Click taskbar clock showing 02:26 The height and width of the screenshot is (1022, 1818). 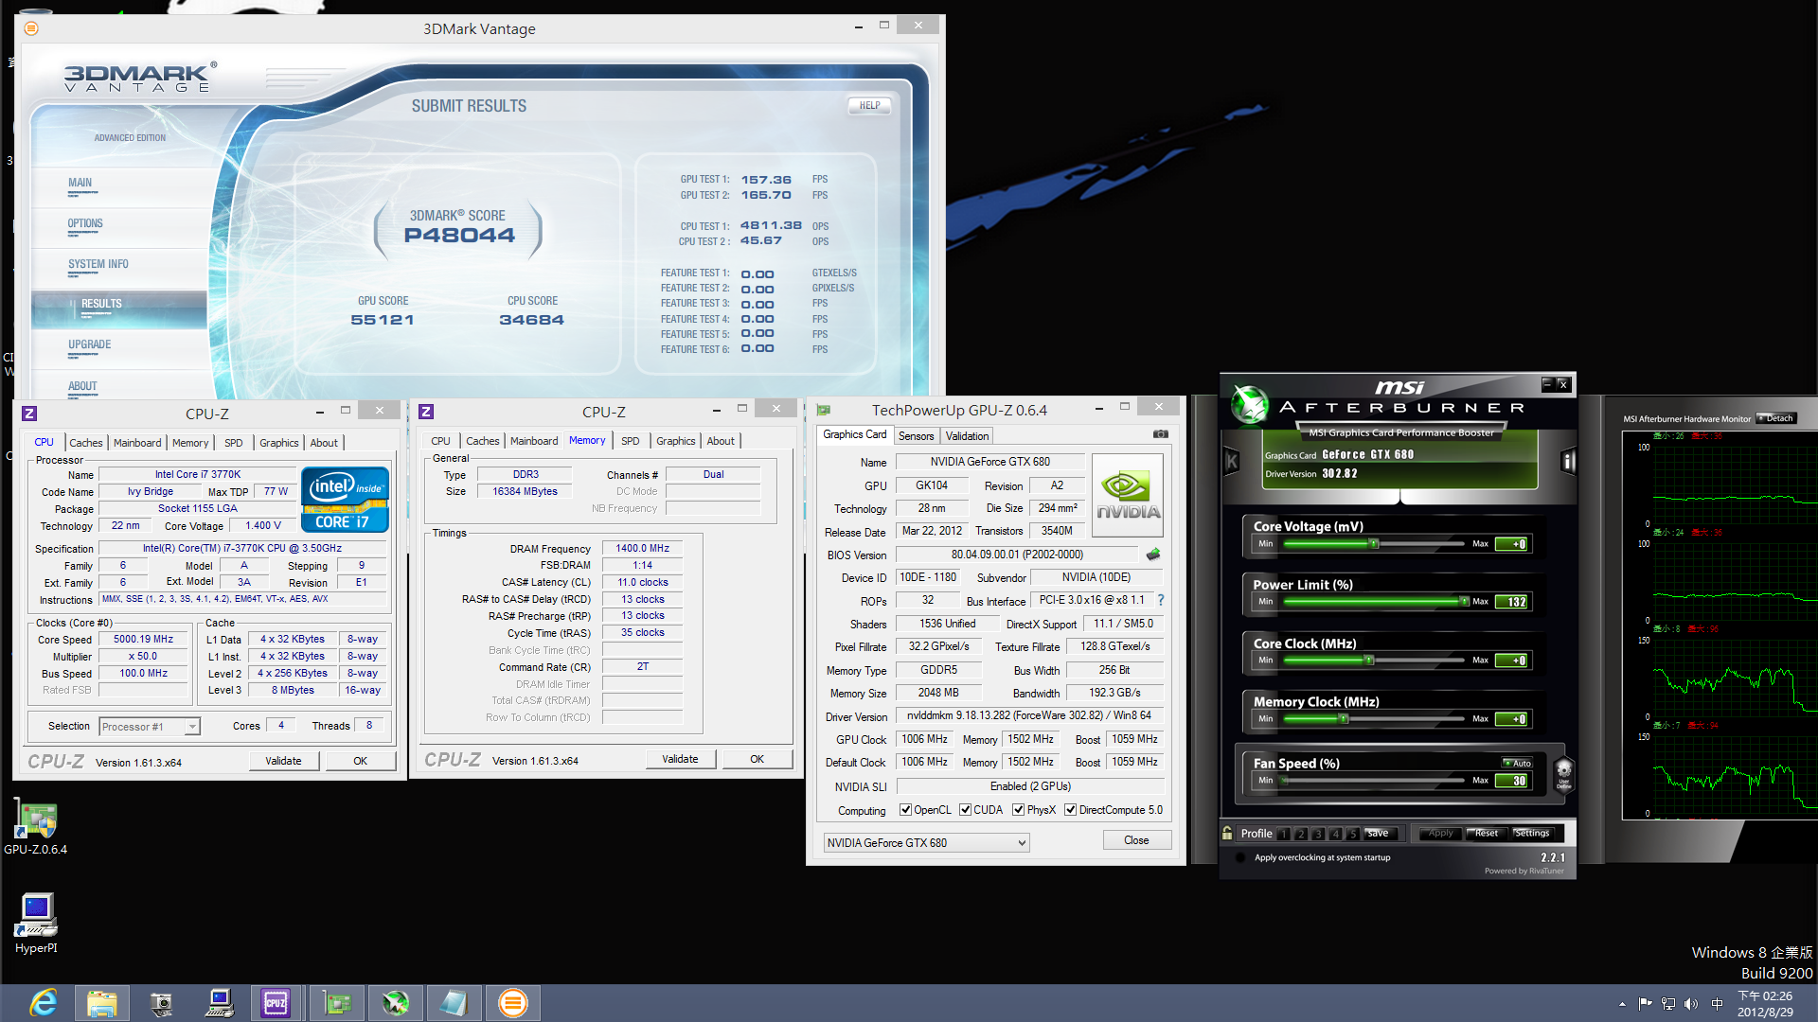tap(1765, 1003)
